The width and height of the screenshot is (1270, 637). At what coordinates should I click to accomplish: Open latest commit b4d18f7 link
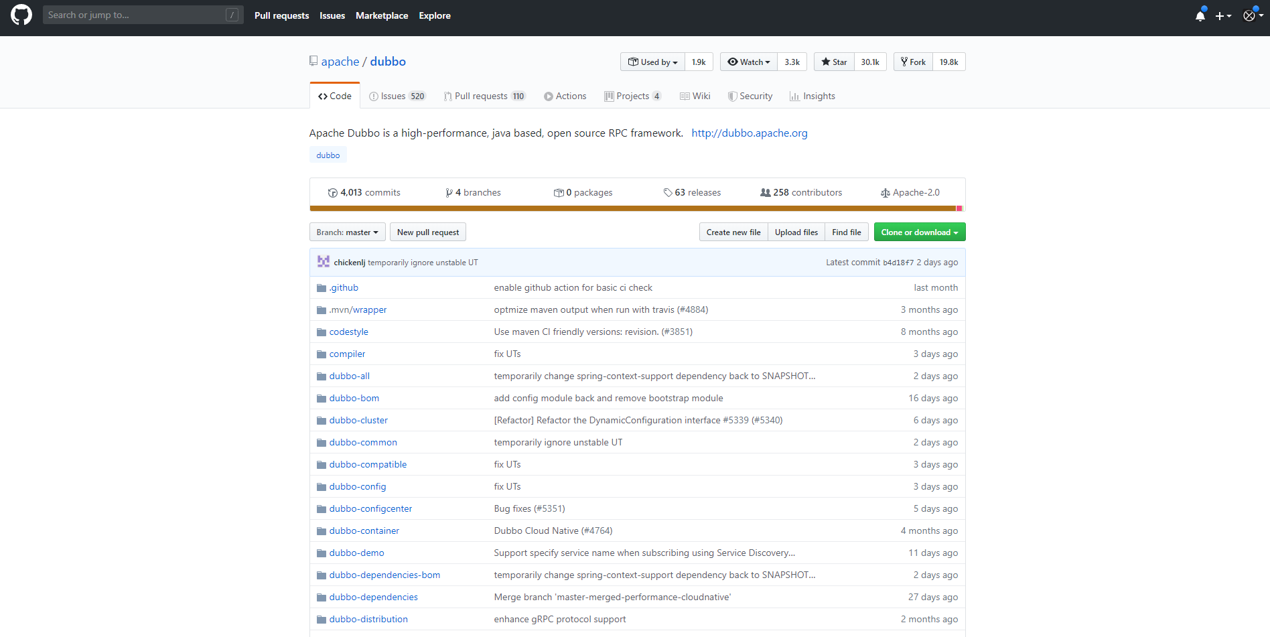click(898, 263)
